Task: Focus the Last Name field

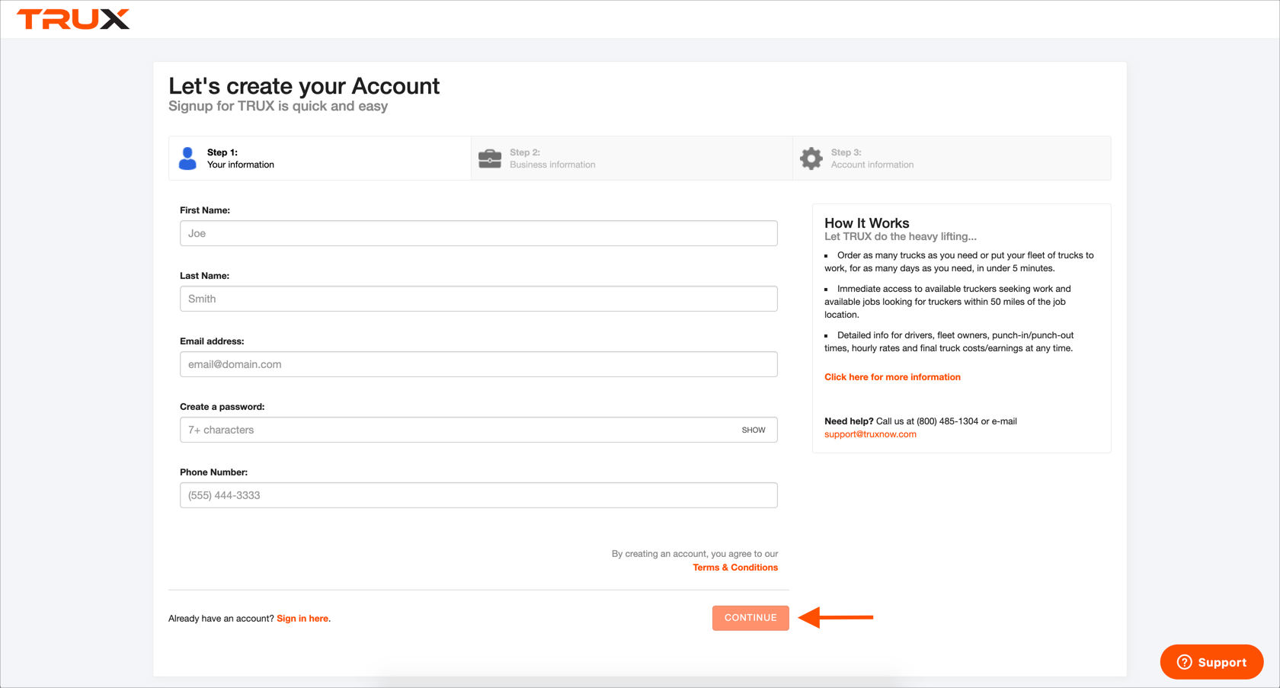Action: click(x=478, y=299)
